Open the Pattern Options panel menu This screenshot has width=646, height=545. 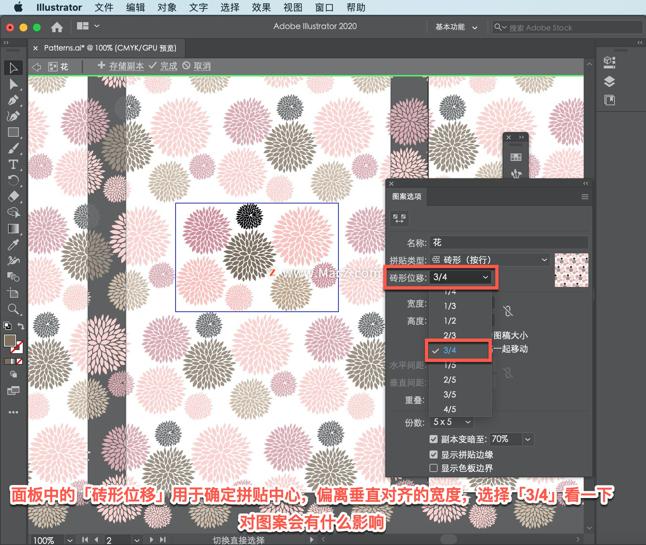point(585,197)
